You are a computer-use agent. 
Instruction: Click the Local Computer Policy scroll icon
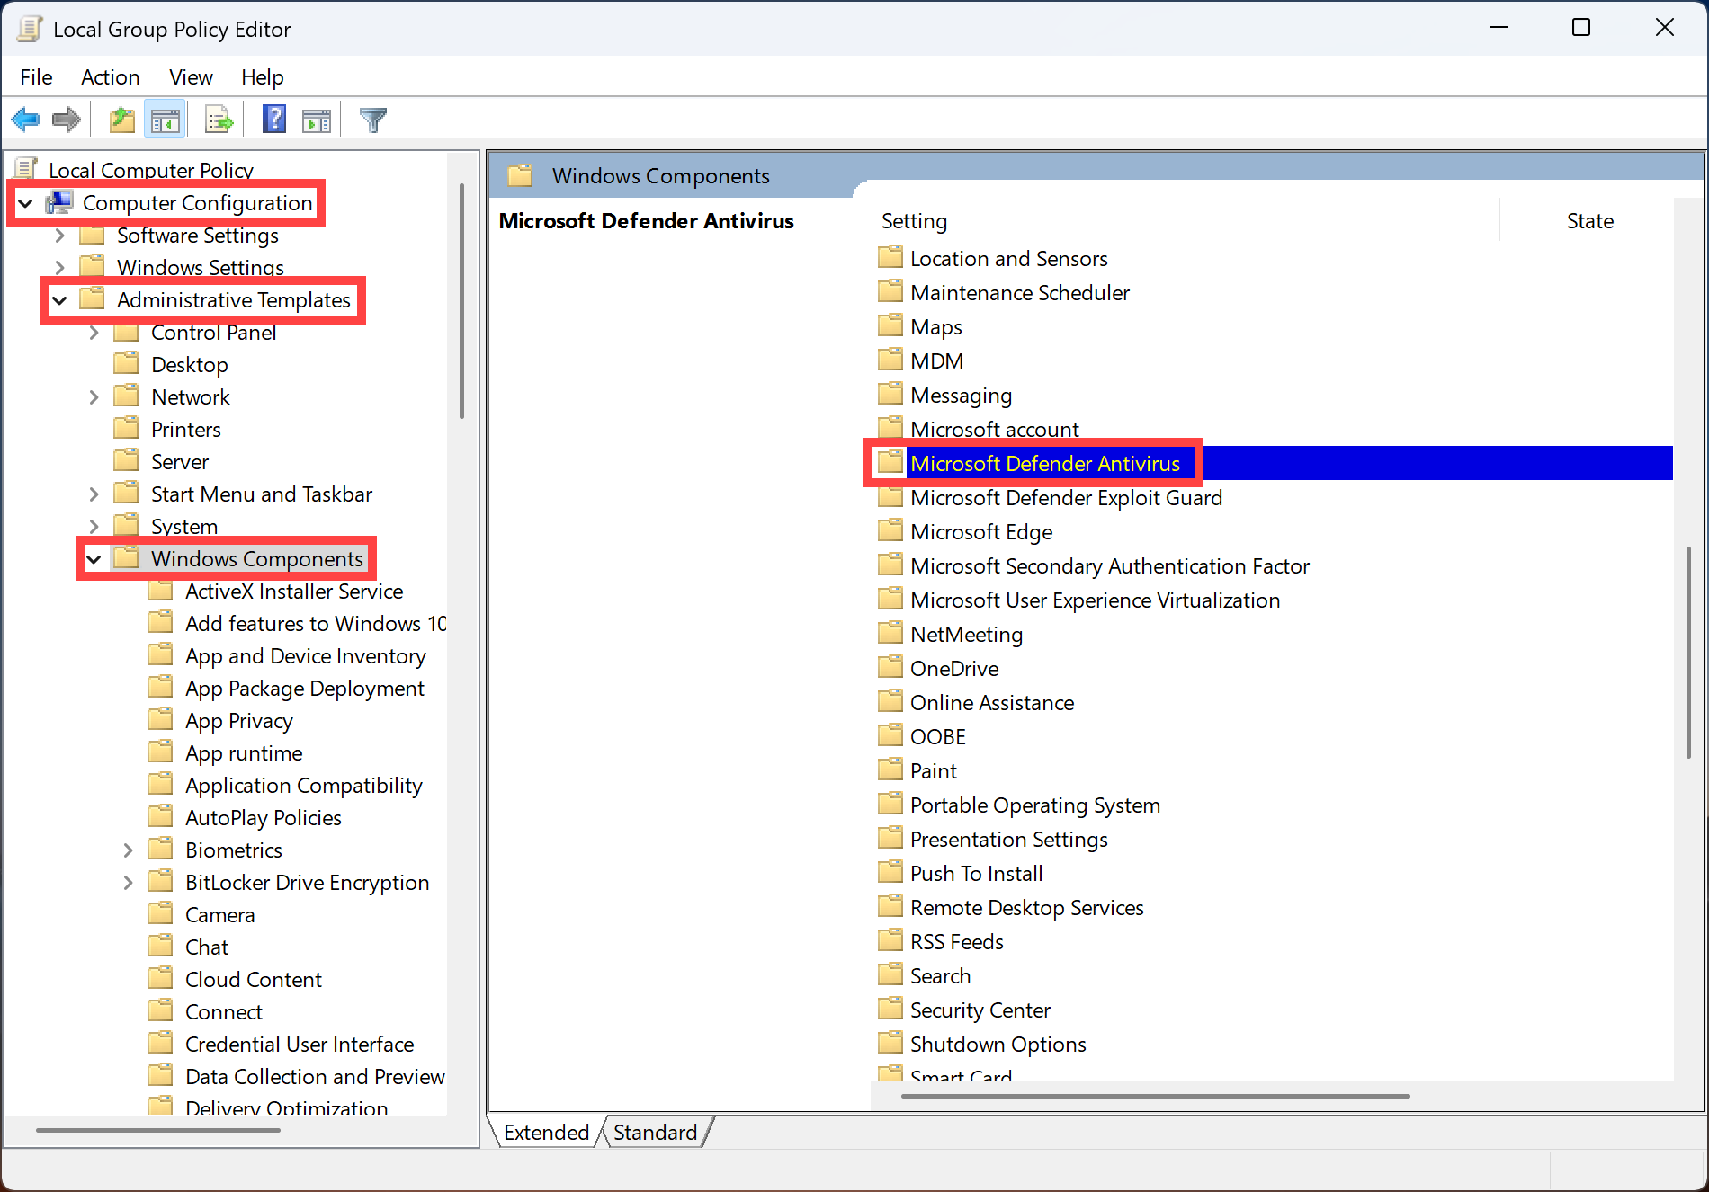click(26, 169)
